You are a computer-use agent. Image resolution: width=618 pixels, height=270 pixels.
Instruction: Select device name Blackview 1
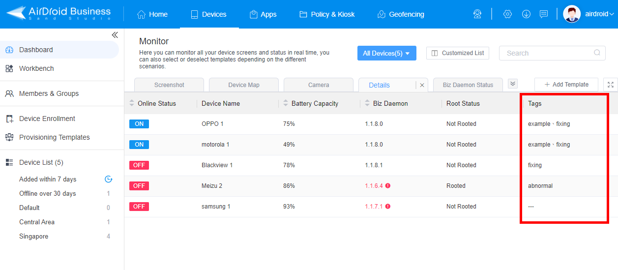coord(217,165)
